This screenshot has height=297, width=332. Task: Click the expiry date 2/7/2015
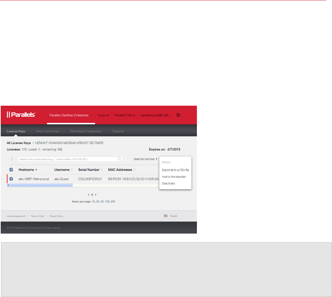click(174, 149)
